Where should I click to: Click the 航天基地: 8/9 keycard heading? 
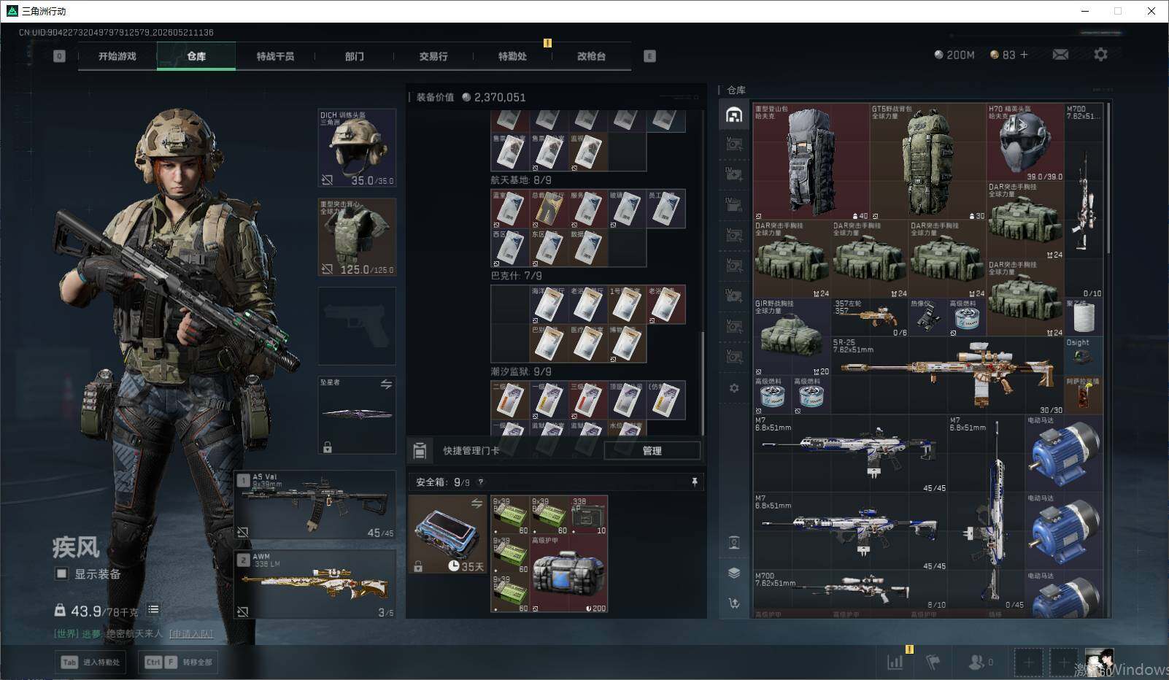pyautogui.click(x=521, y=179)
